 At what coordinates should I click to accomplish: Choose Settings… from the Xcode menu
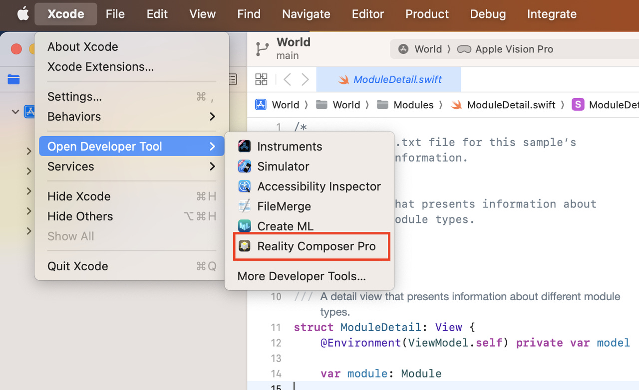pyautogui.click(x=132, y=96)
